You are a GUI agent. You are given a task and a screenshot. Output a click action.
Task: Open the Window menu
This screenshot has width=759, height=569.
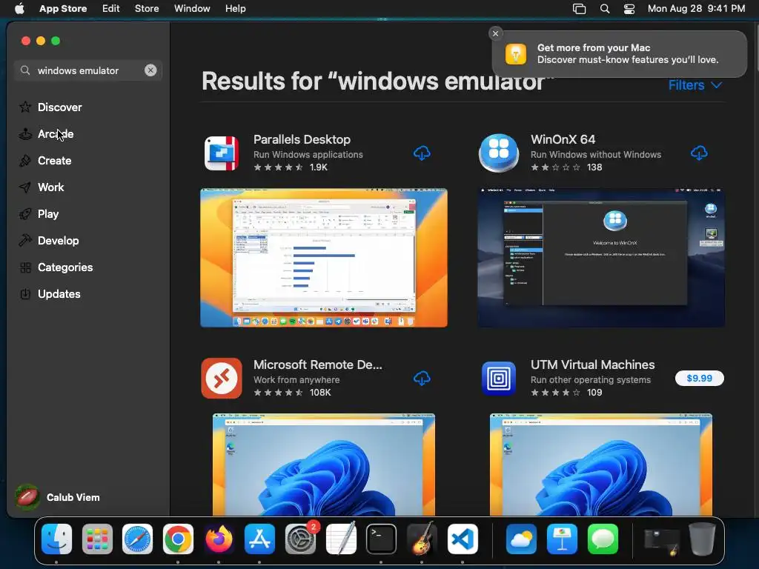192,8
